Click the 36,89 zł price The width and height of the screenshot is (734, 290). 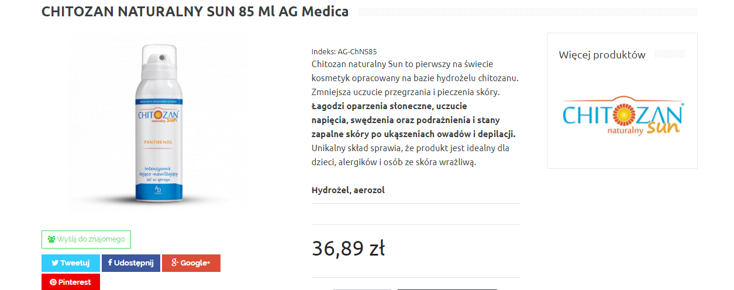(348, 249)
